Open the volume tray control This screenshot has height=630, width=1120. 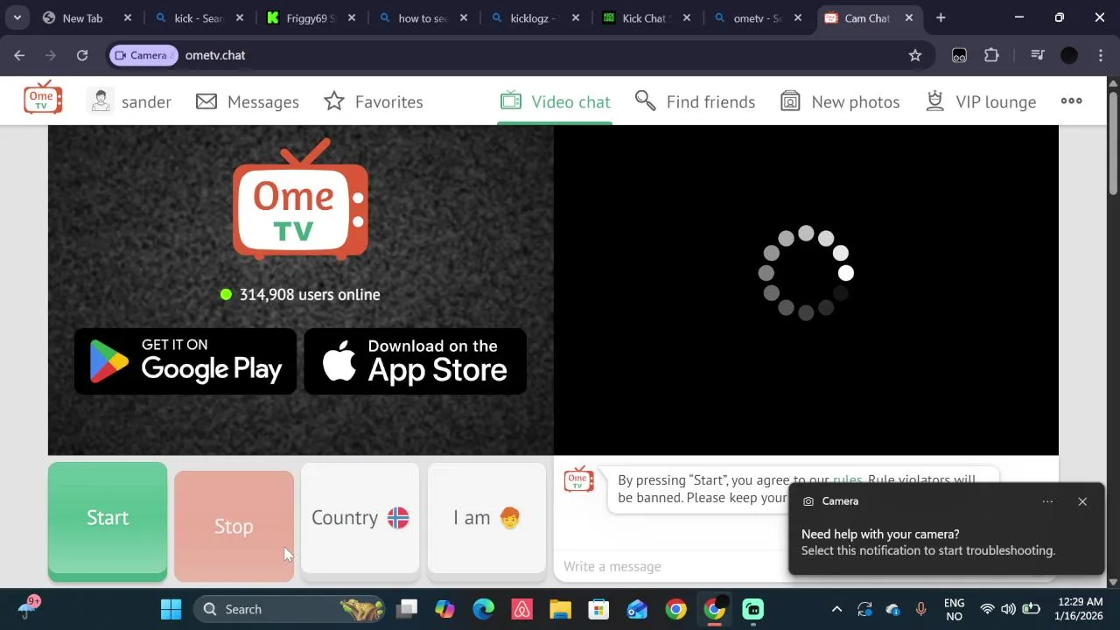[x=1008, y=609]
